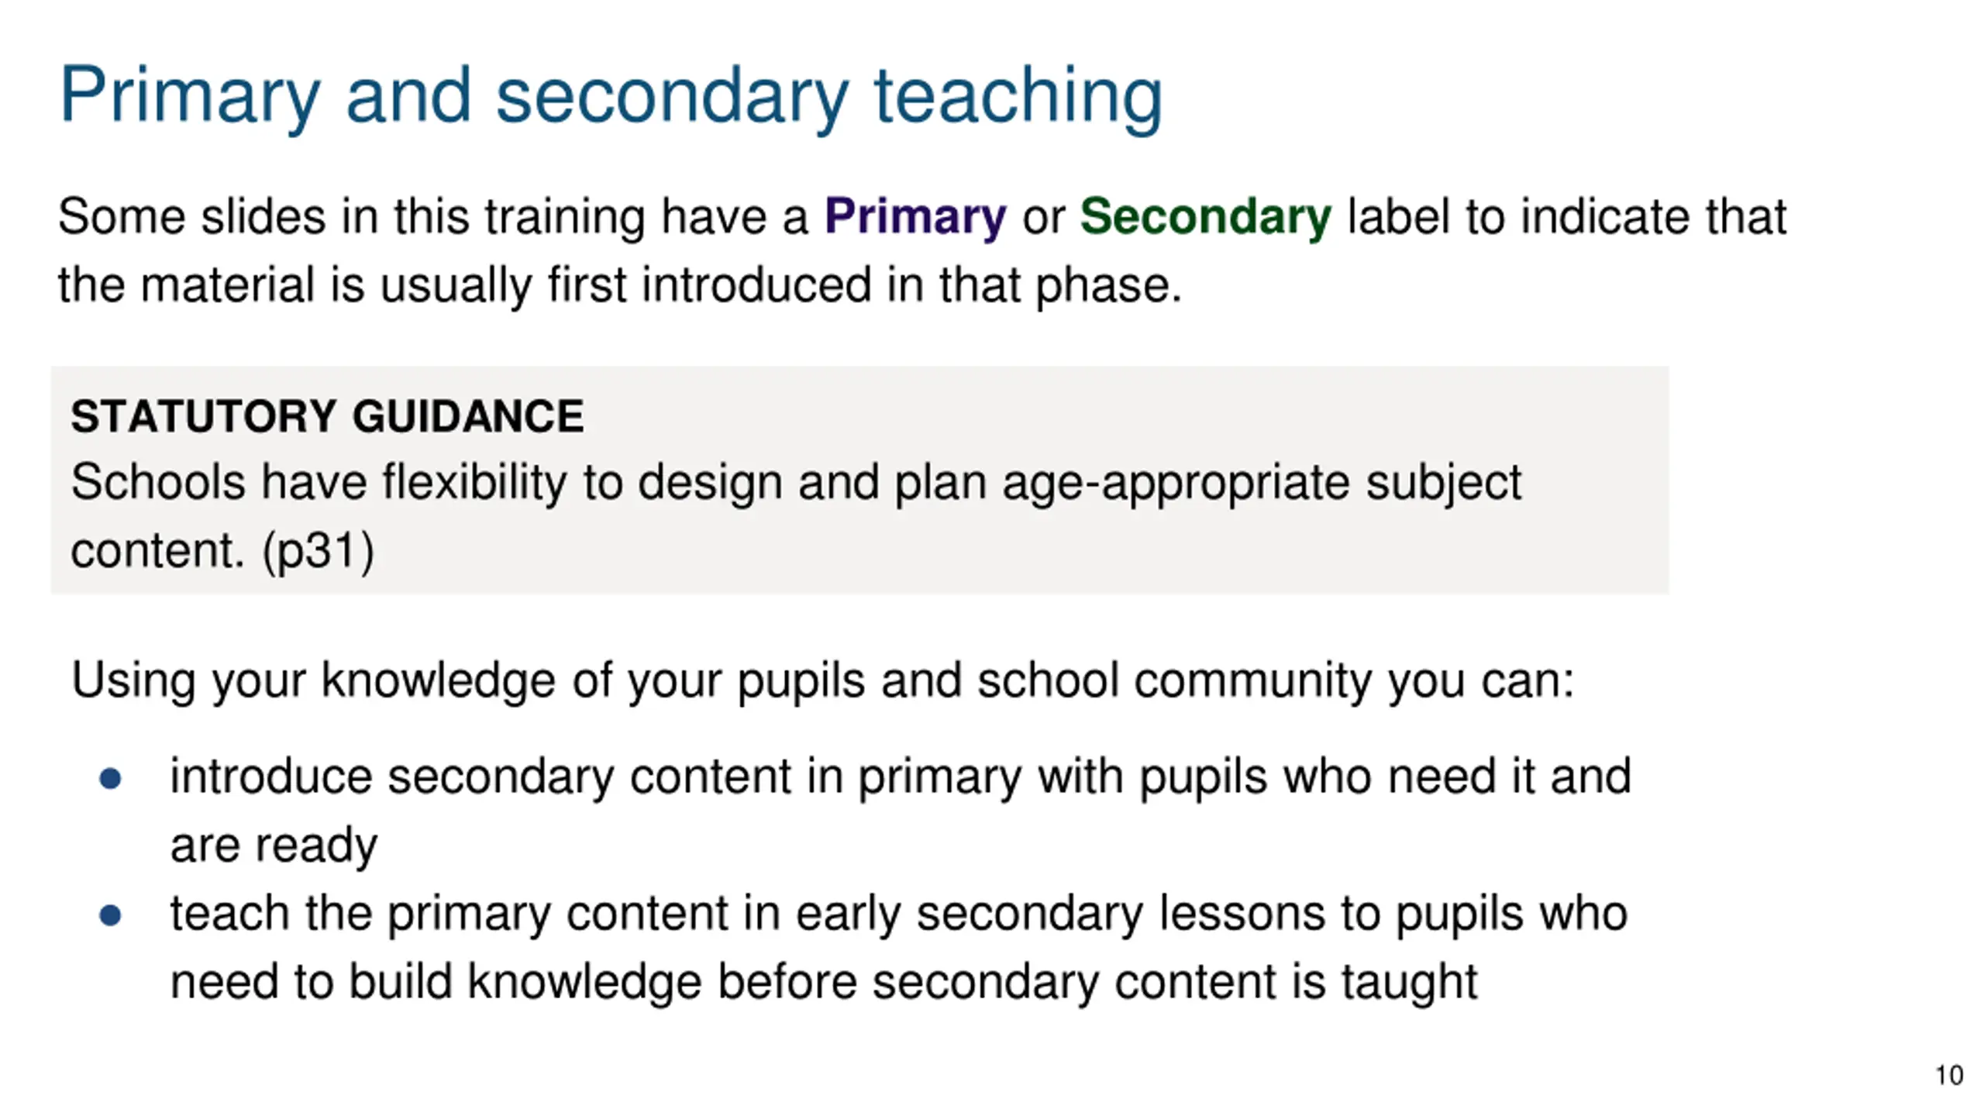Click the 'STATUTORY GUIDANCE' heading
The width and height of the screenshot is (1984, 1116).
[327, 415]
